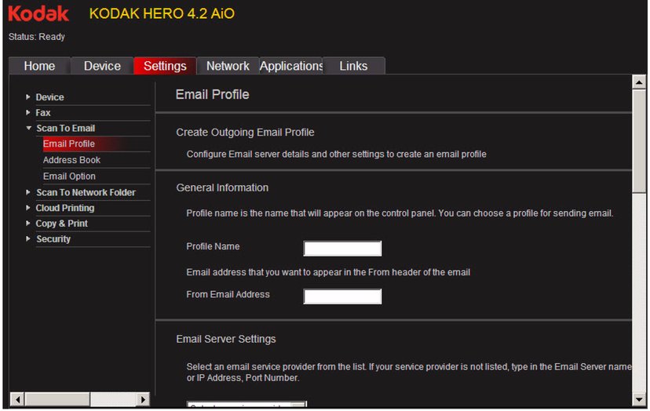Switch to the Device tab
The image size is (650, 411).
tap(102, 66)
